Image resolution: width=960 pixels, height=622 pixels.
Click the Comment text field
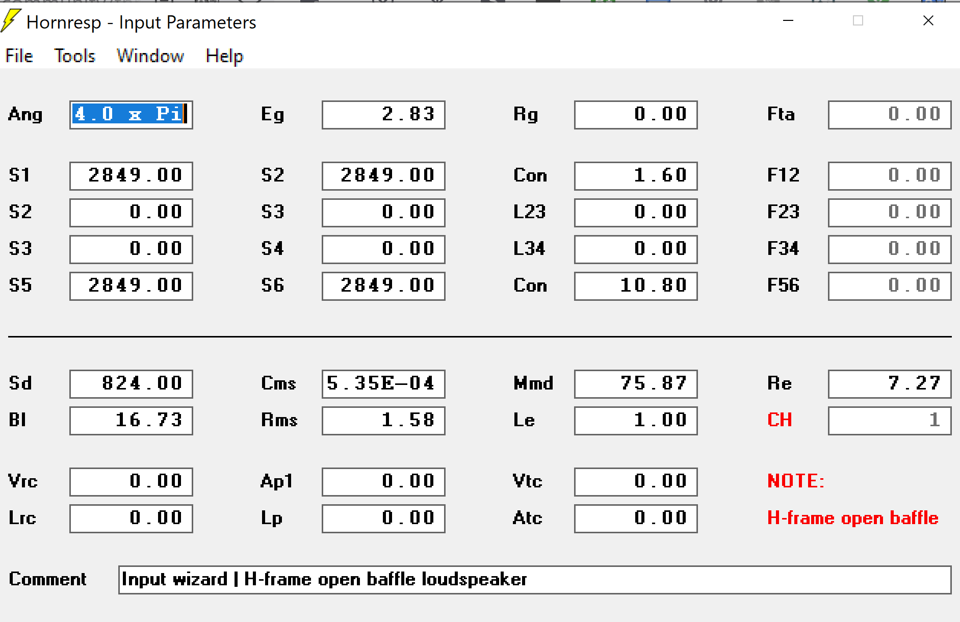535,580
